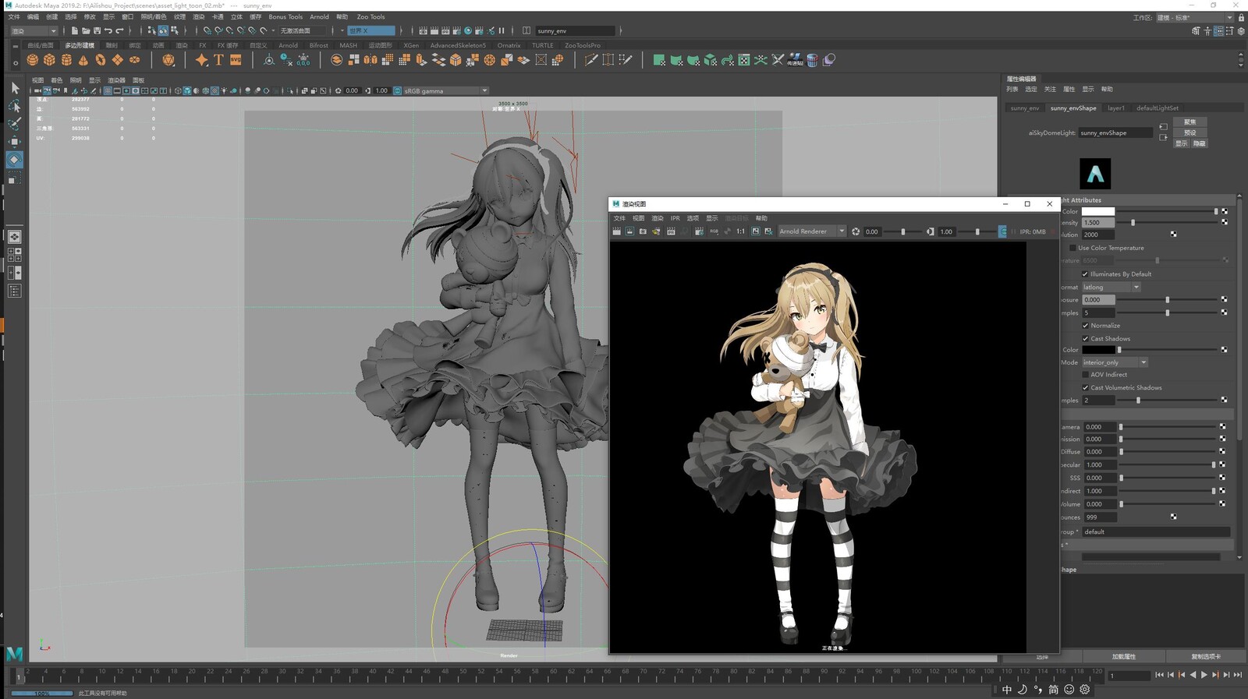Uncheck Cast Shadows checkbox
The image size is (1248, 699).
click(1085, 339)
